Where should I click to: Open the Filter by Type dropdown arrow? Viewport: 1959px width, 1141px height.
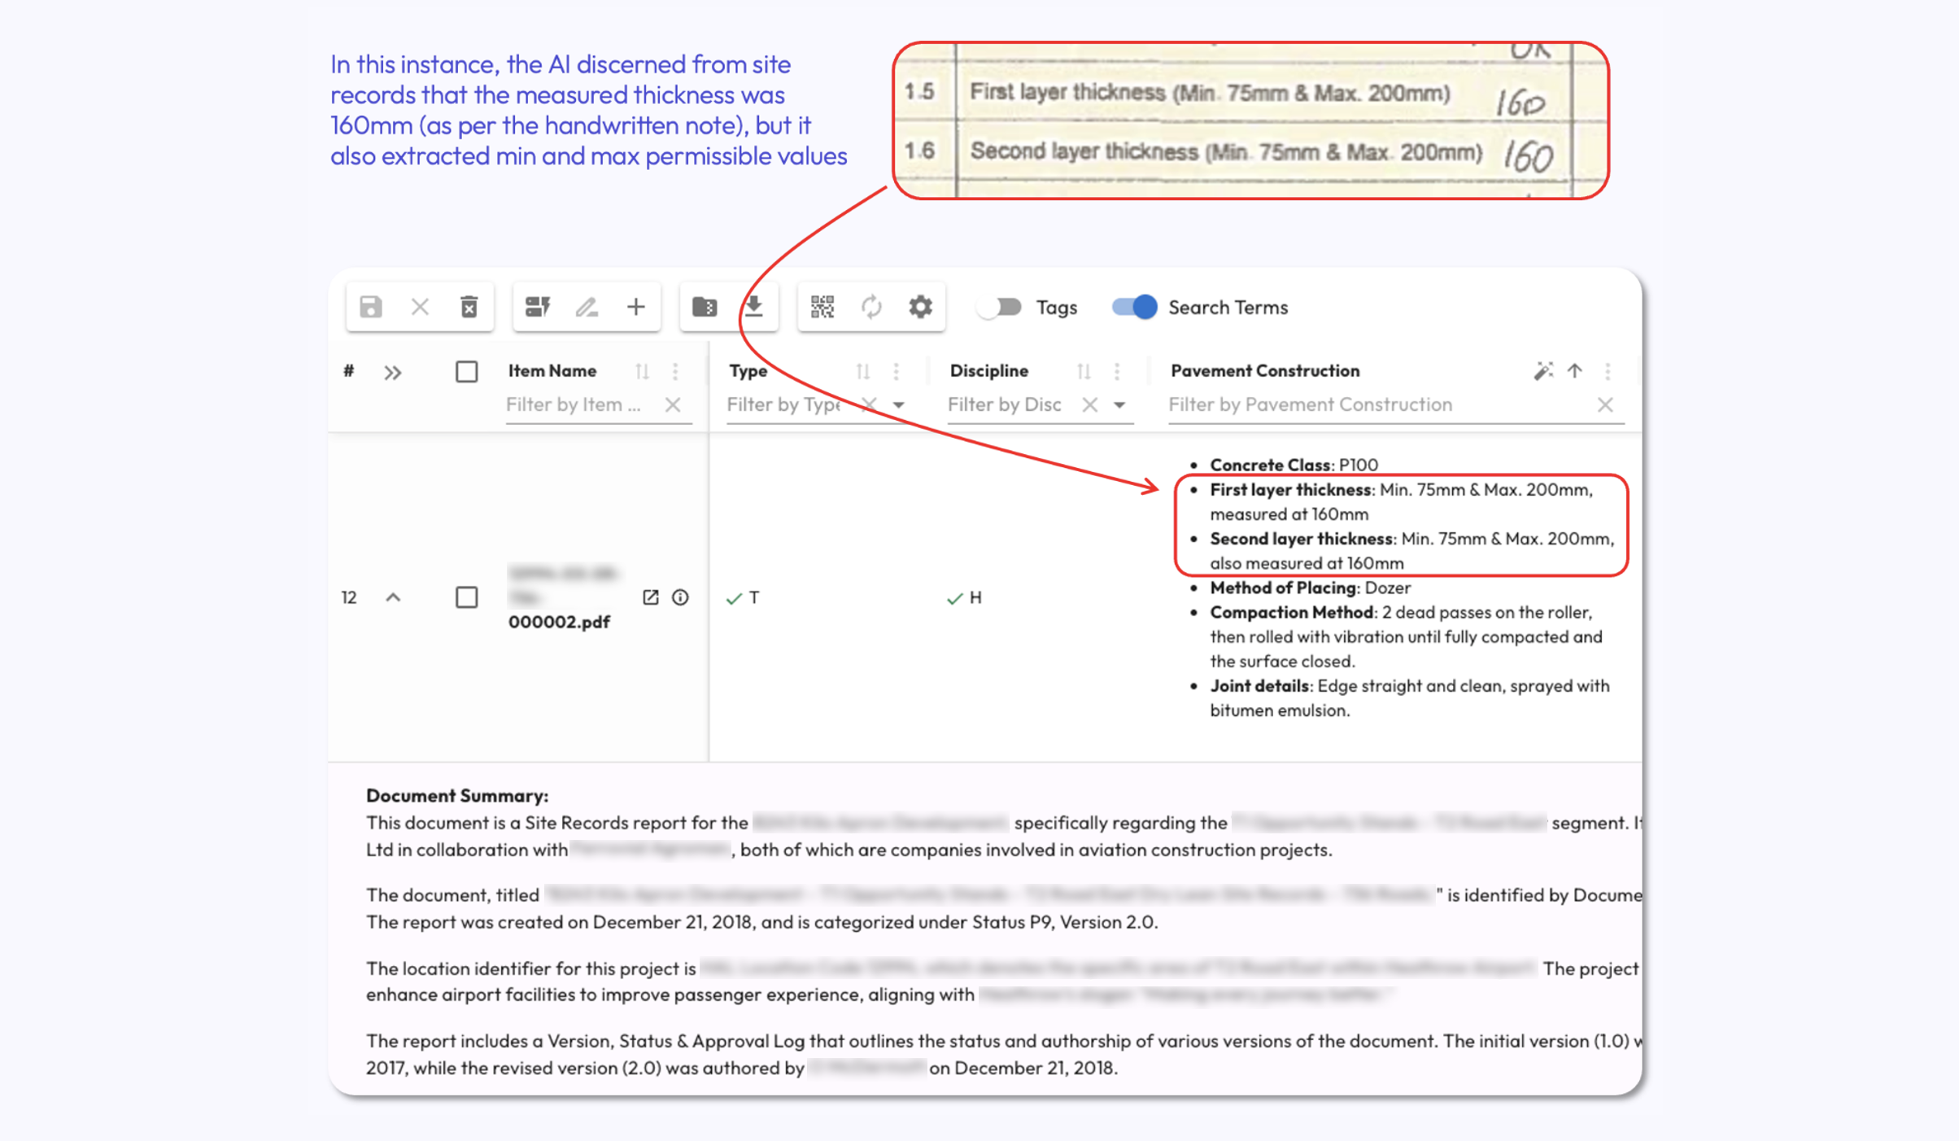click(898, 404)
